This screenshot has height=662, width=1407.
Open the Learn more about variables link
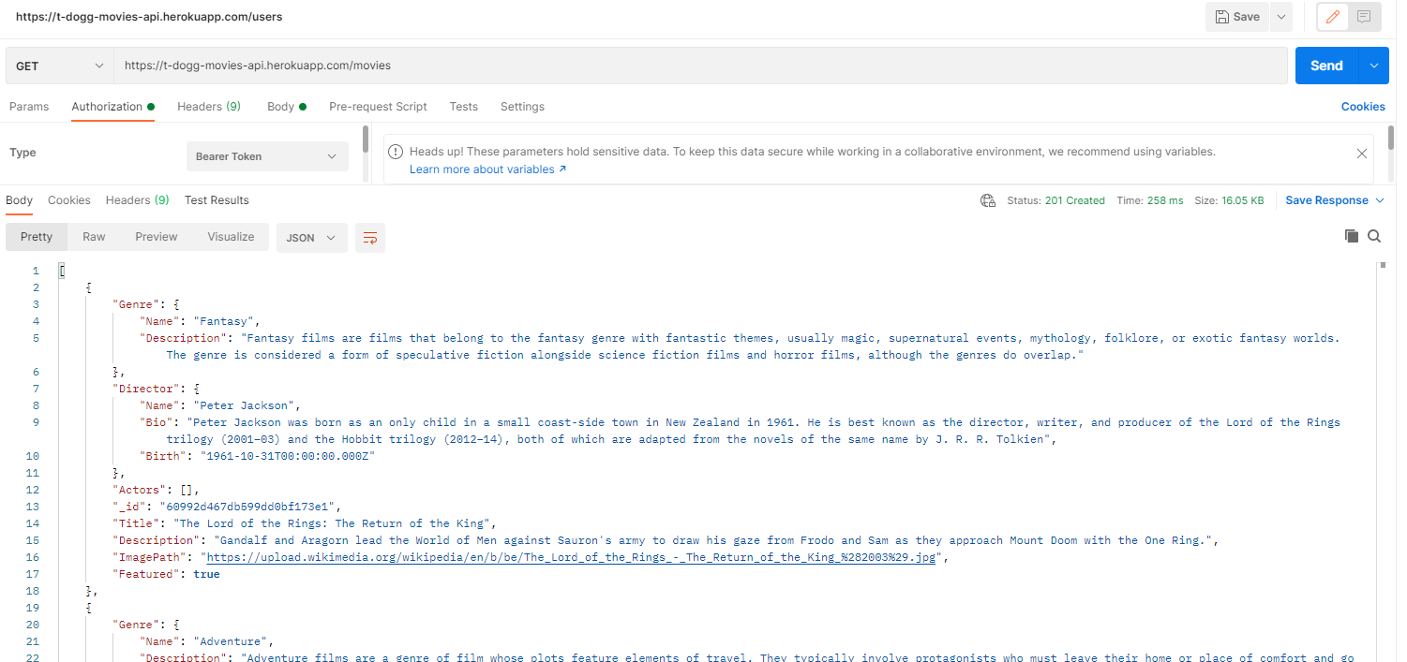481,169
